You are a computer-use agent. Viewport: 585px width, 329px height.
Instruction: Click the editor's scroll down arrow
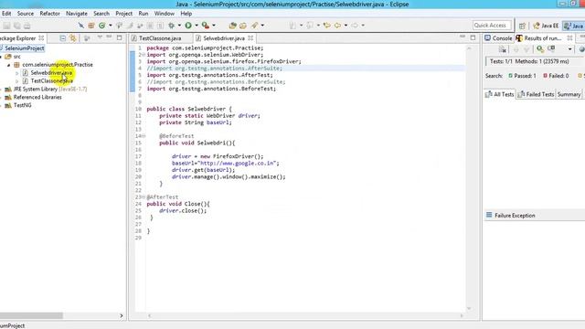coord(469,309)
